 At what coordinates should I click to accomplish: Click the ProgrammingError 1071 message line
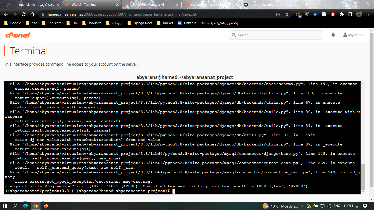pyautogui.click(x=156, y=186)
